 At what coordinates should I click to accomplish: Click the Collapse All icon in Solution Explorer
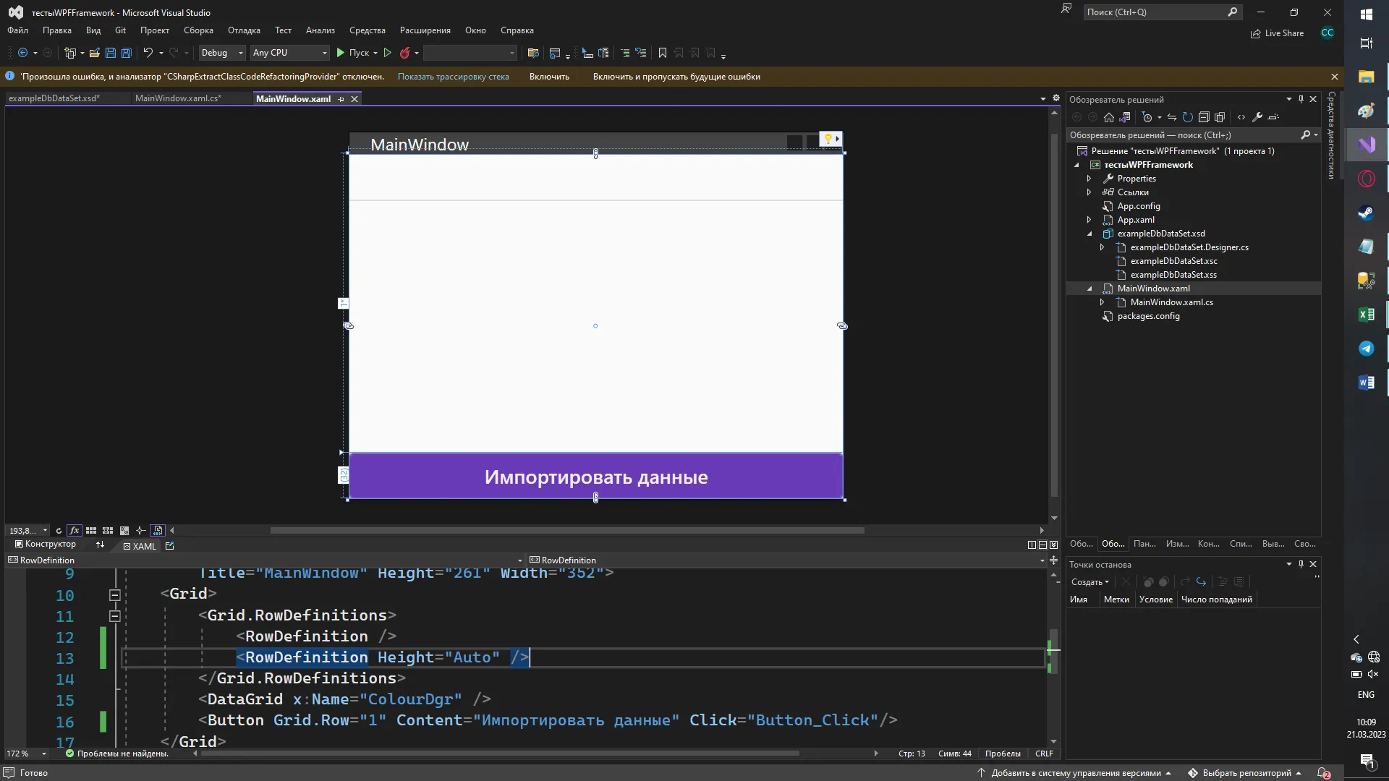(x=1204, y=117)
